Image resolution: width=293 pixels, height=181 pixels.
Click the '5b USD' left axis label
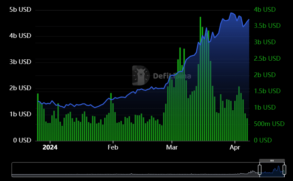[20, 9]
